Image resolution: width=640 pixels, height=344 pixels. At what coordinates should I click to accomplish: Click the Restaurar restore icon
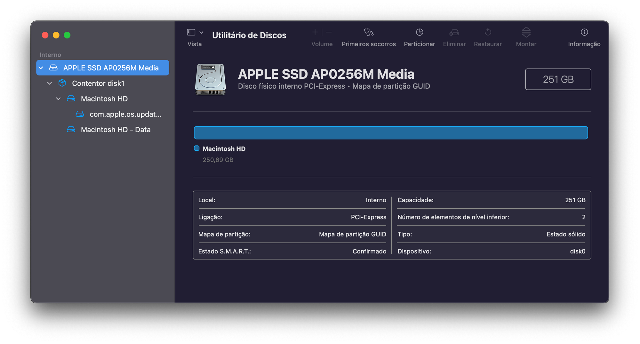(488, 32)
